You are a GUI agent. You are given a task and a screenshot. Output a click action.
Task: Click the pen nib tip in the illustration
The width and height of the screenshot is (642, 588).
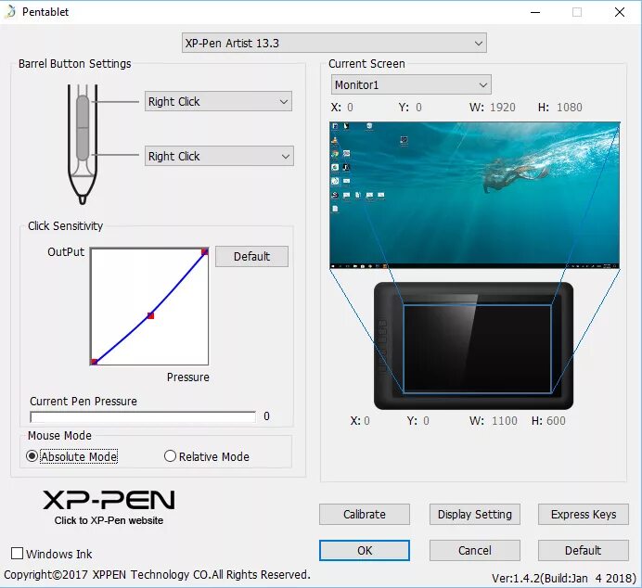83,199
